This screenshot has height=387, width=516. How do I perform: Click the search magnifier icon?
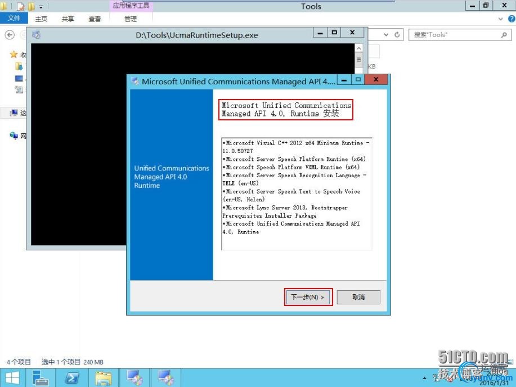504,34
